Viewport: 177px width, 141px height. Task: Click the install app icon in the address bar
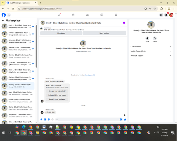[145, 8]
